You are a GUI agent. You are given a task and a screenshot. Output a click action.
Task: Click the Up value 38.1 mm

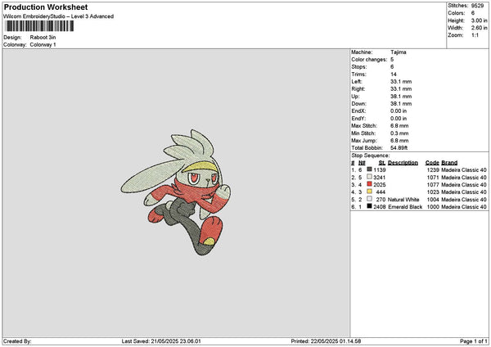tap(401, 97)
